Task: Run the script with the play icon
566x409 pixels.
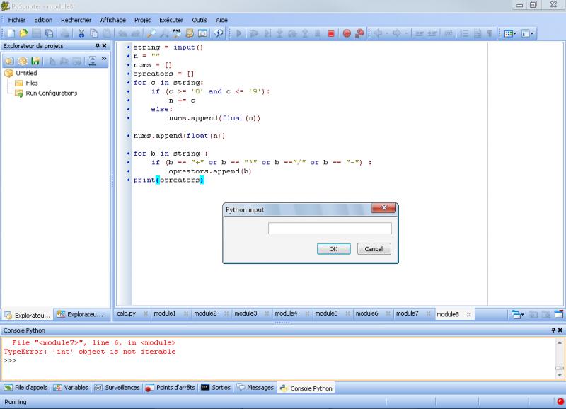Action: [x=238, y=33]
